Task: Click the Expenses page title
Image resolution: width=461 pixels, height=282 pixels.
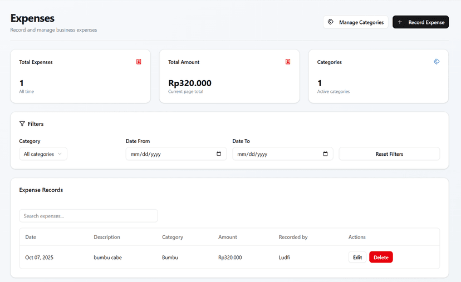Action: [32, 18]
